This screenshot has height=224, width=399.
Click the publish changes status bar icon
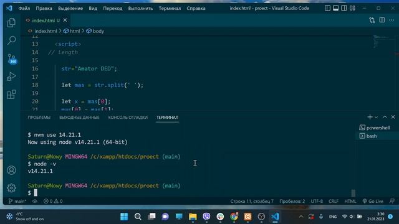pyautogui.click(x=35, y=202)
